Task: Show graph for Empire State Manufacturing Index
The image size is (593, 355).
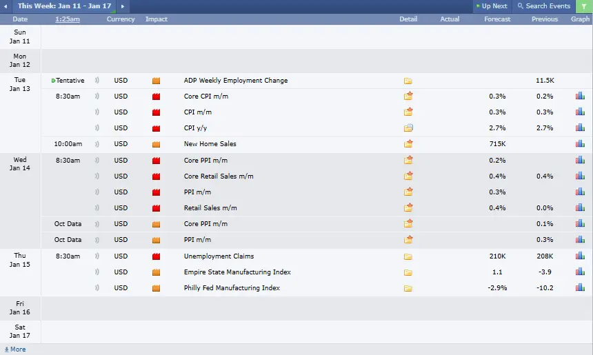Action: [x=580, y=272]
